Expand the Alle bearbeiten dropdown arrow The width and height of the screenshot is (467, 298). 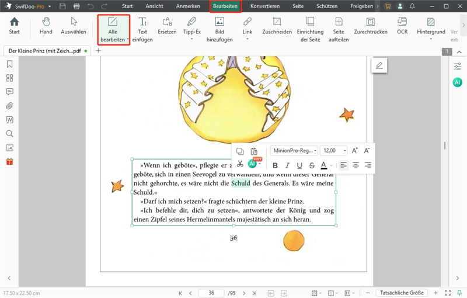128,39
